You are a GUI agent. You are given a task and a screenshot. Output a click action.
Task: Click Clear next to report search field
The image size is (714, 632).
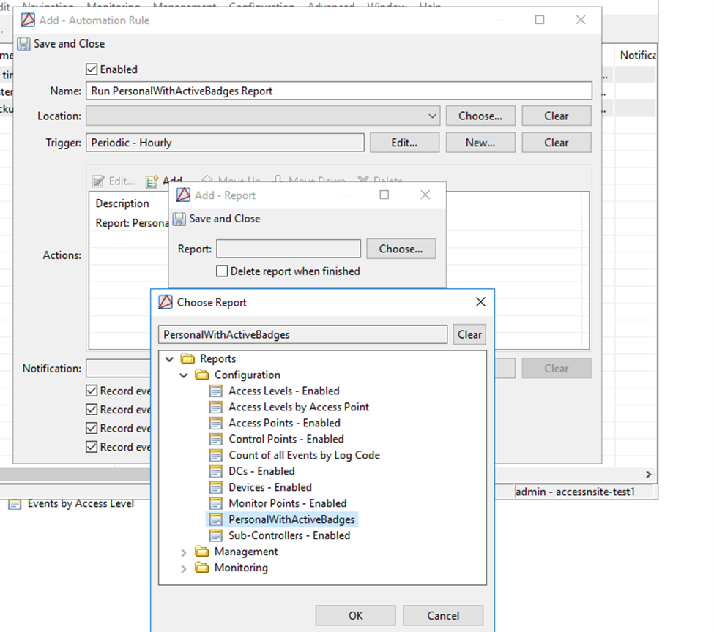click(x=469, y=334)
